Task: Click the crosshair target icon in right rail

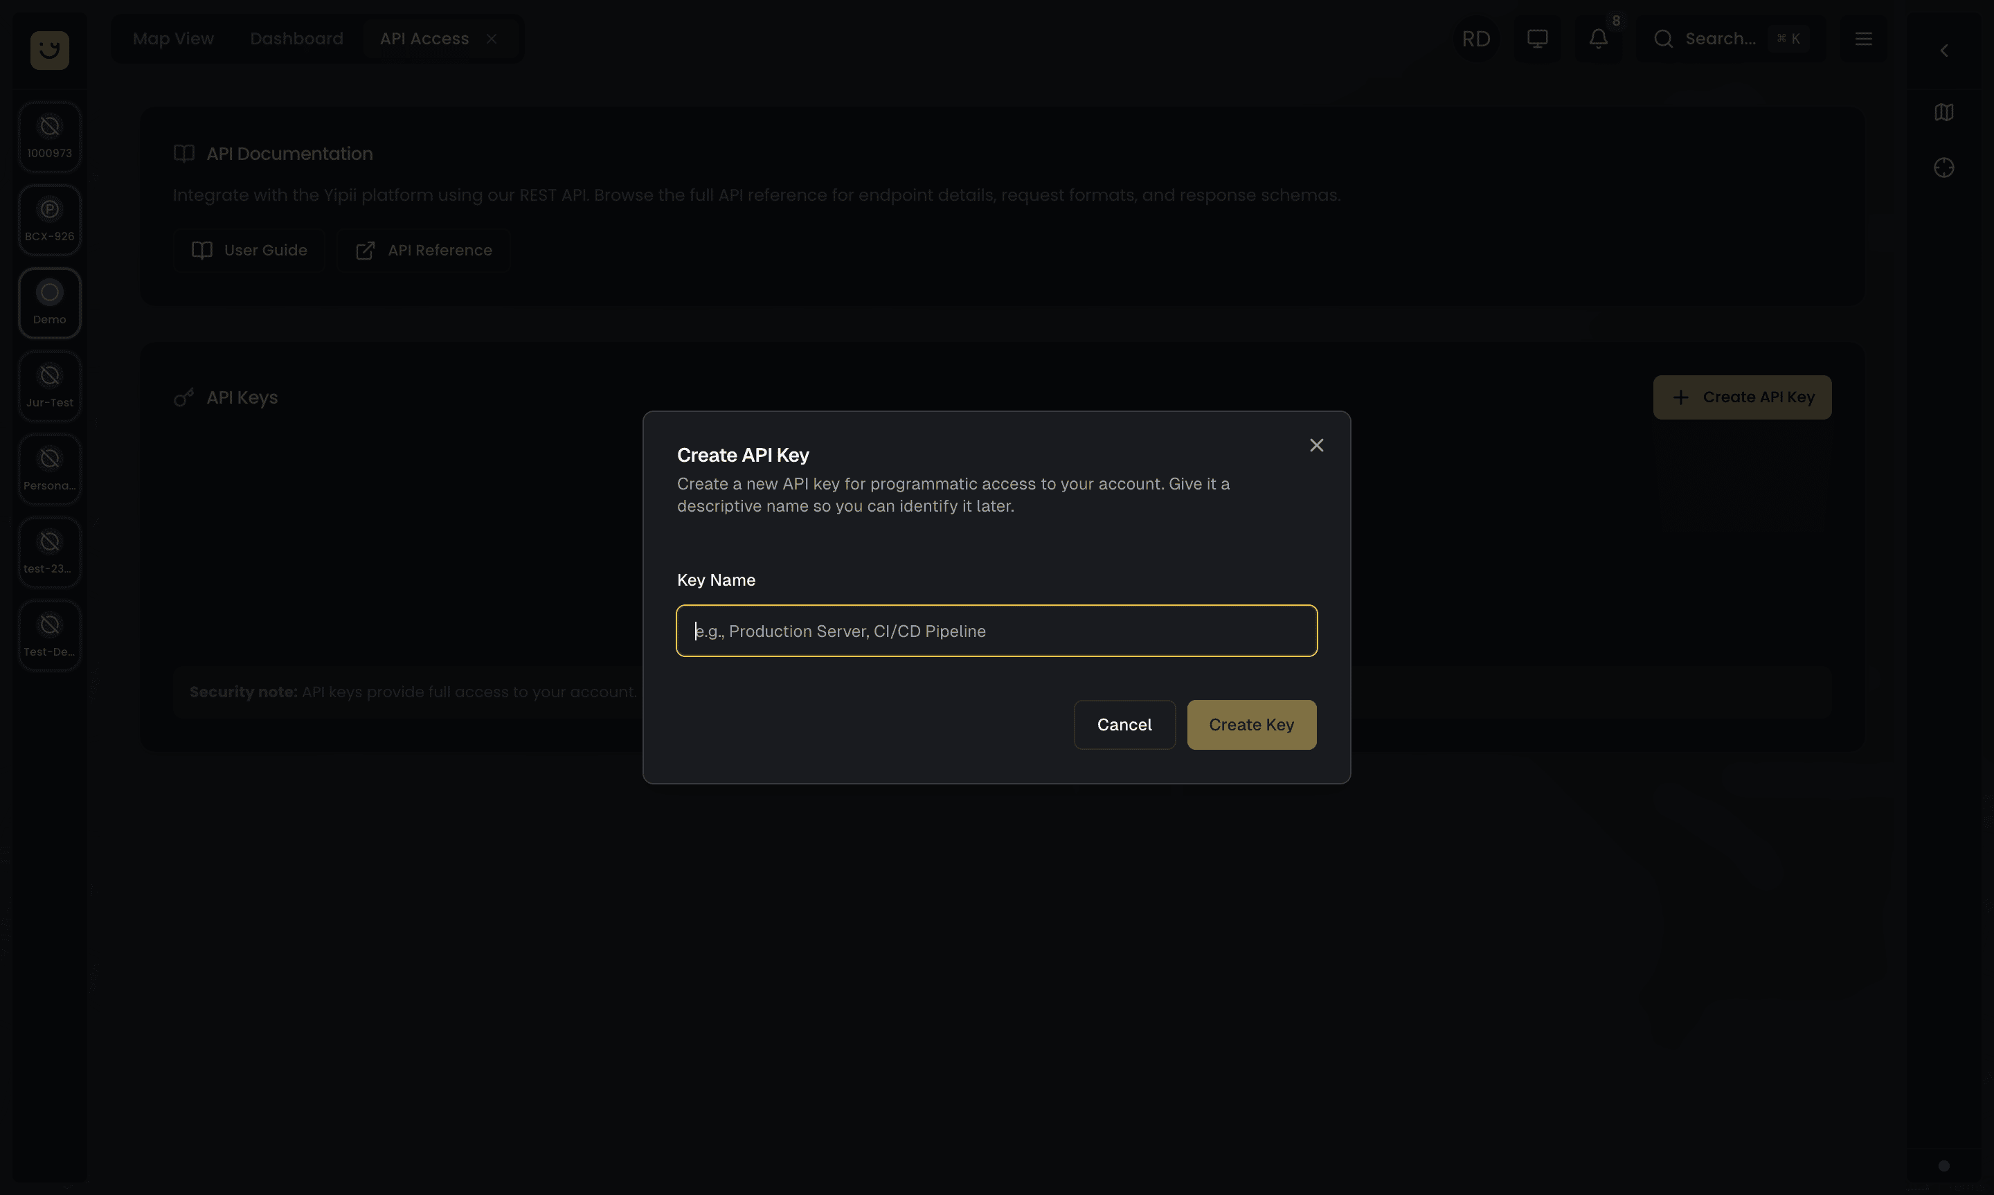Action: [1943, 168]
